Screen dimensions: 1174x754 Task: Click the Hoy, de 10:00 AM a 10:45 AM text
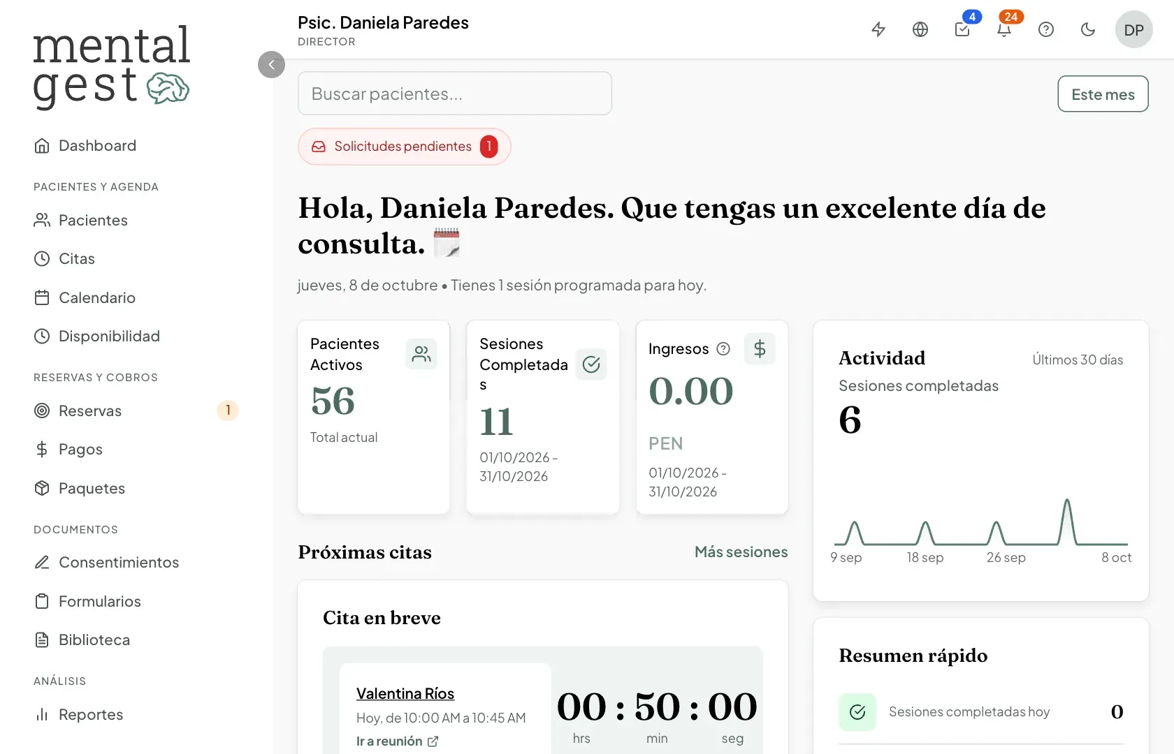point(441,718)
